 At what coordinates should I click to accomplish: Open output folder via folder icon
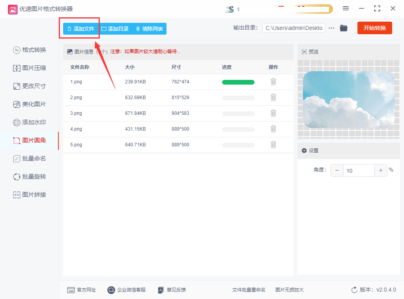tap(344, 28)
